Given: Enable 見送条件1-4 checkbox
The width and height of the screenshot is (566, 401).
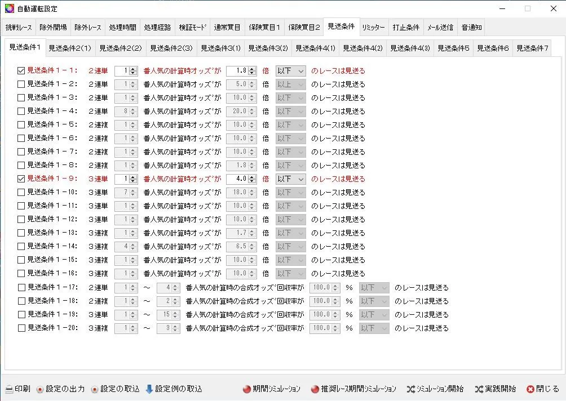Looking at the screenshot, I should pyautogui.click(x=21, y=111).
